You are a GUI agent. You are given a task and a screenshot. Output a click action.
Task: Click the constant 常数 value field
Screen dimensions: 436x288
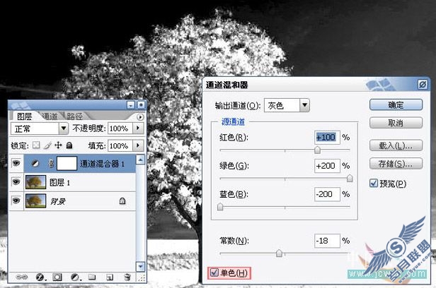[327, 241]
